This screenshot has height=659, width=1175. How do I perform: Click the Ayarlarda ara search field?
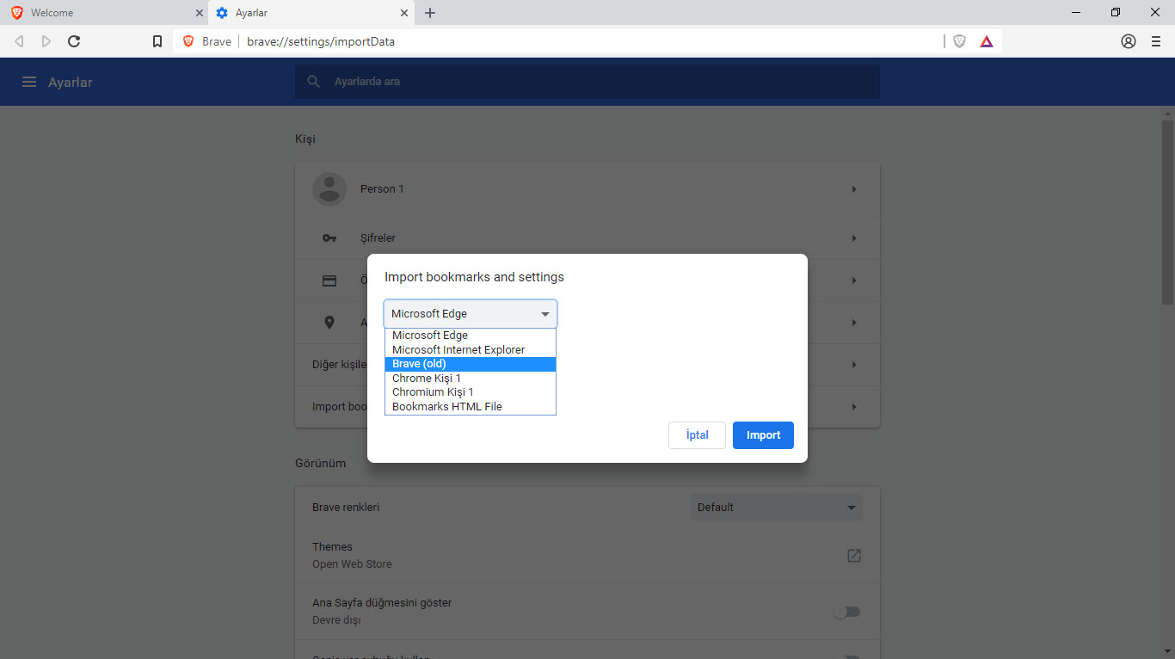pyautogui.click(x=587, y=82)
